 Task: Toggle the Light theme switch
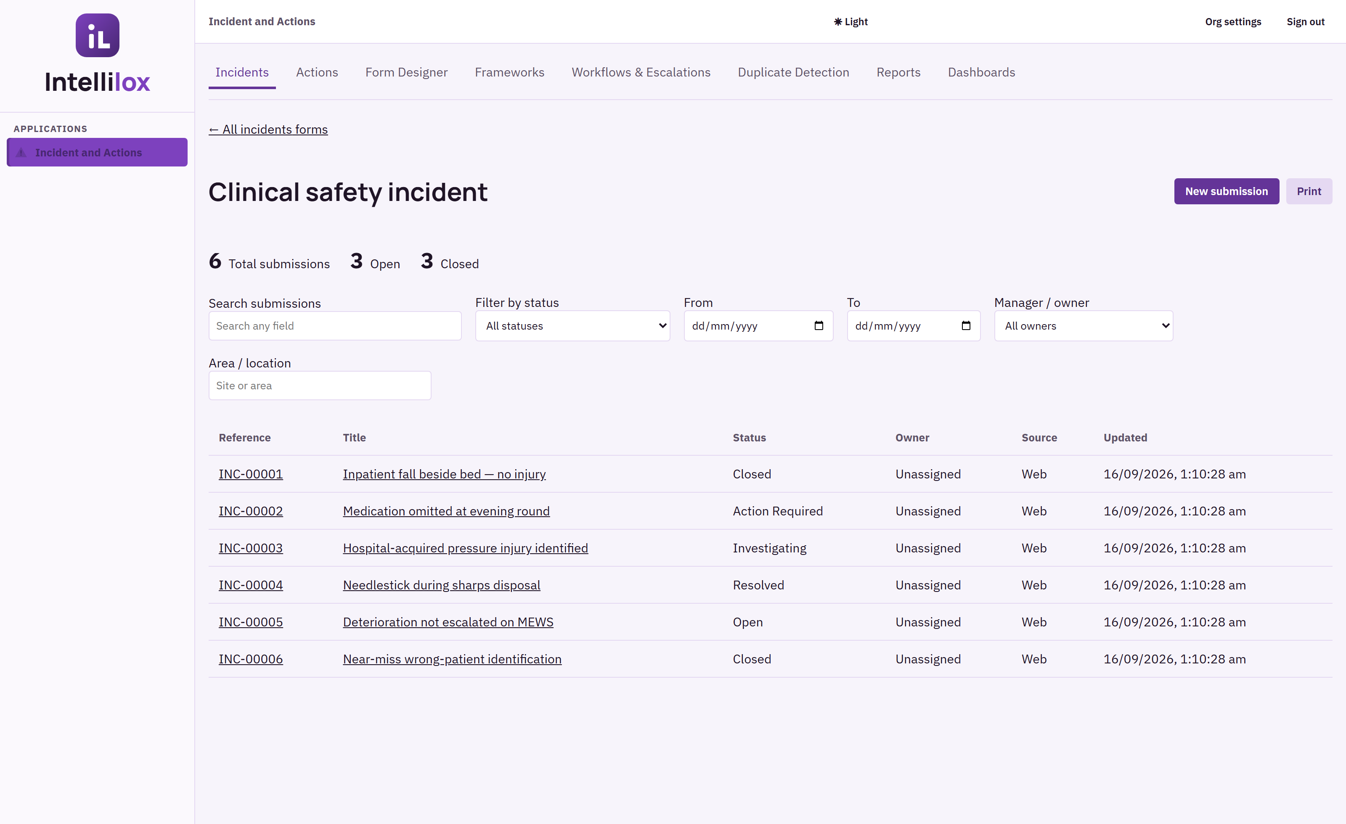tap(851, 22)
